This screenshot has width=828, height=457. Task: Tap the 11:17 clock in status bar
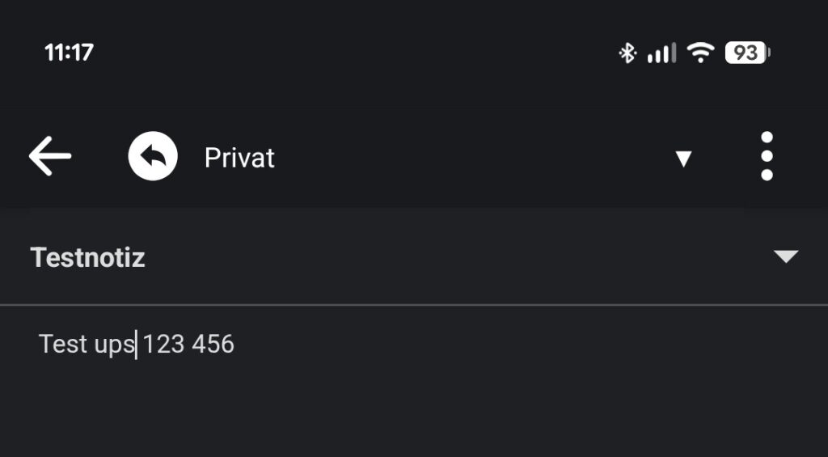click(x=69, y=53)
